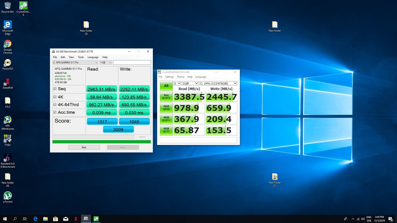Screen dimensions: 397x223
Task: Open the µTorrent desktop icon
Action: pyautogui.click(x=7, y=196)
